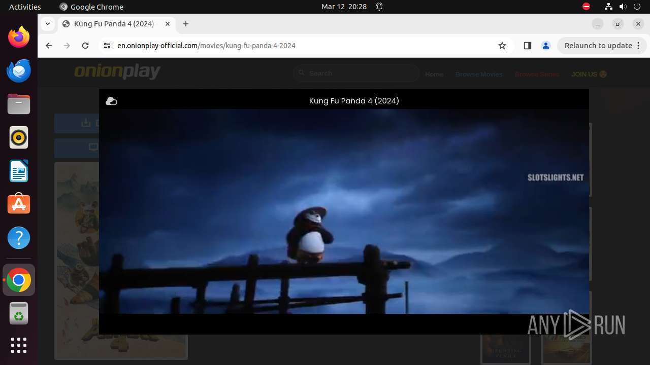
Task: Open the Help icon in dock
Action: (19, 238)
